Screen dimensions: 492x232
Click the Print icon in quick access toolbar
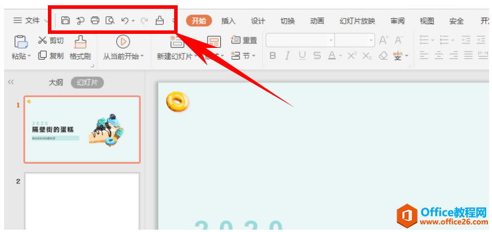95,20
